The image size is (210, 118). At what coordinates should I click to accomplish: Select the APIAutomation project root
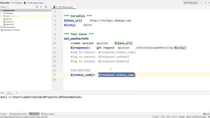(x=9, y=10)
